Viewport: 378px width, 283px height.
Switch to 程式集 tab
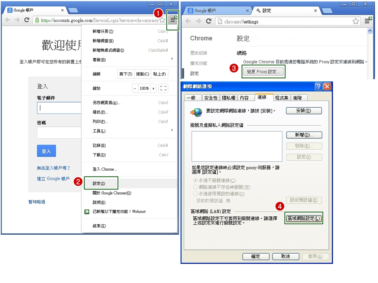click(282, 98)
